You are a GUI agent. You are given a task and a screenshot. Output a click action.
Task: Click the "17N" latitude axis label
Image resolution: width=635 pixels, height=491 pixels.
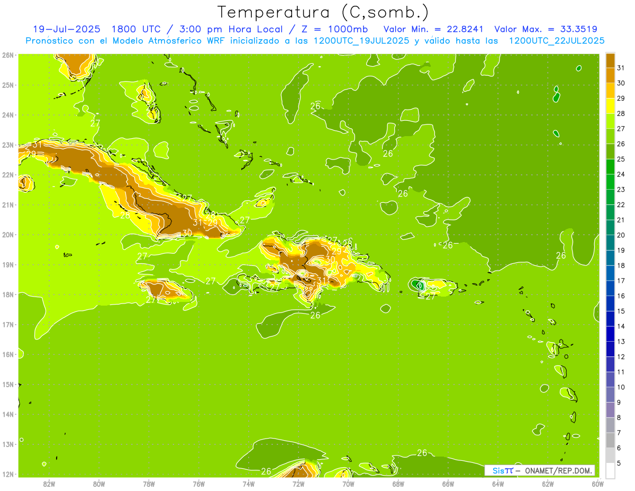click(8, 324)
